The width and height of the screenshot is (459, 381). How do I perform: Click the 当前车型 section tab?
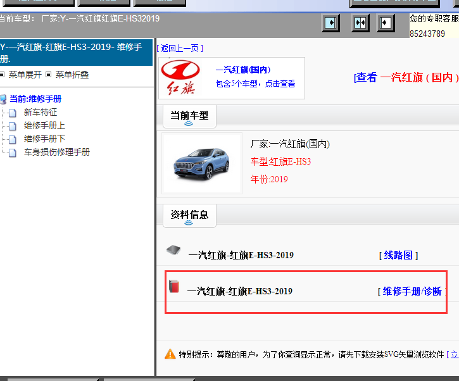189,116
